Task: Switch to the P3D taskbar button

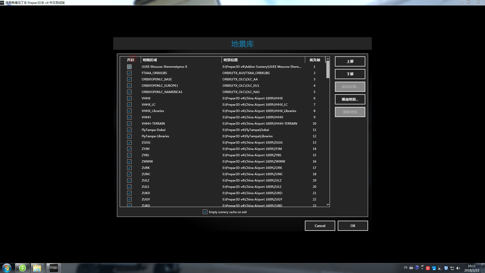Action: [54, 268]
